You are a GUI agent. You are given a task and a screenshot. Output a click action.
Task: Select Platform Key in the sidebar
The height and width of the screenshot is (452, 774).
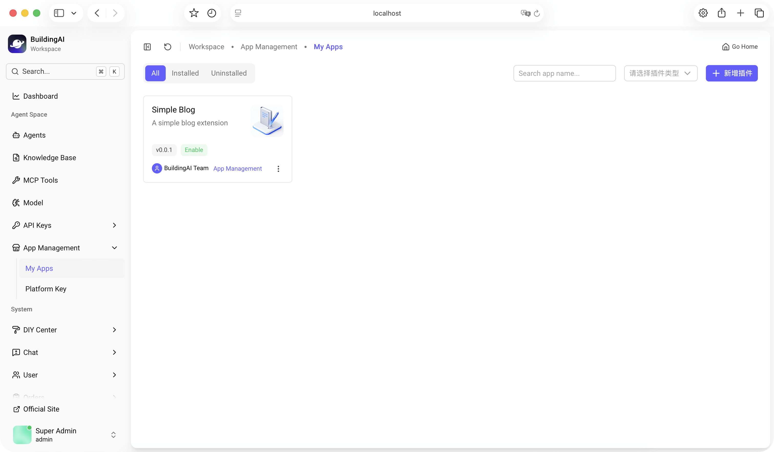point(46,289)
